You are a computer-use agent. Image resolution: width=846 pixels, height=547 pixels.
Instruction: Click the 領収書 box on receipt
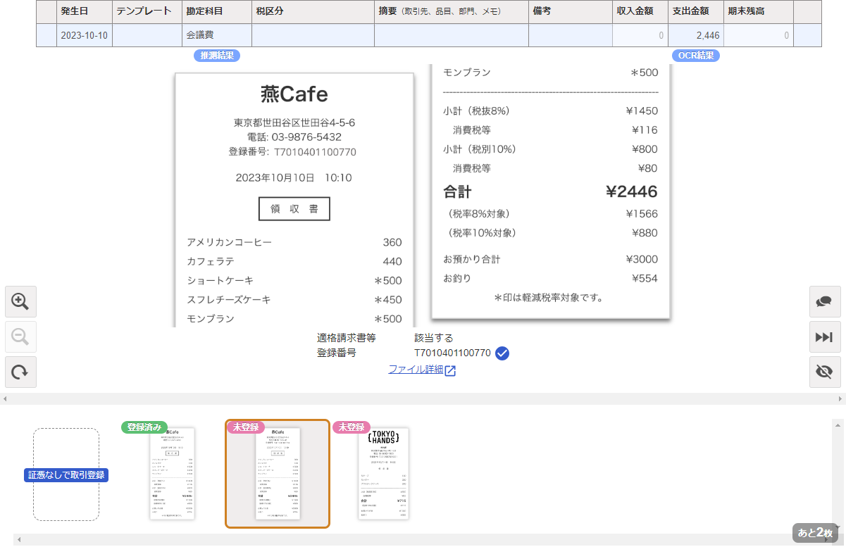point(294,209)
